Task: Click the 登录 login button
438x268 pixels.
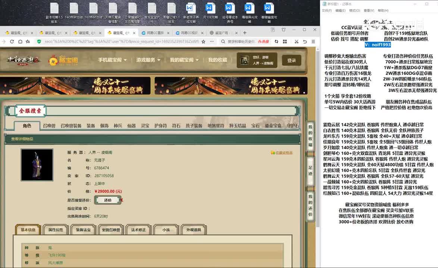Action: 291,60
